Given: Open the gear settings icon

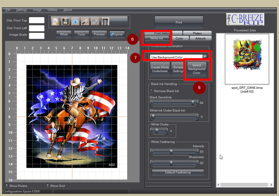Looking at the screenshot, I should 95,21.
